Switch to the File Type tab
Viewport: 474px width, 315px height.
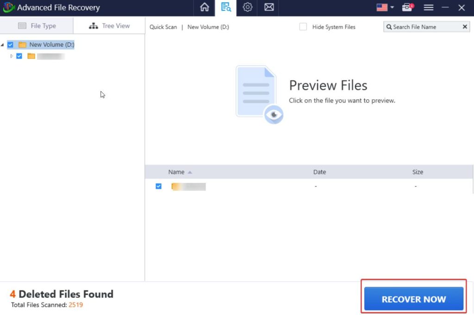(x=37, y=26)
